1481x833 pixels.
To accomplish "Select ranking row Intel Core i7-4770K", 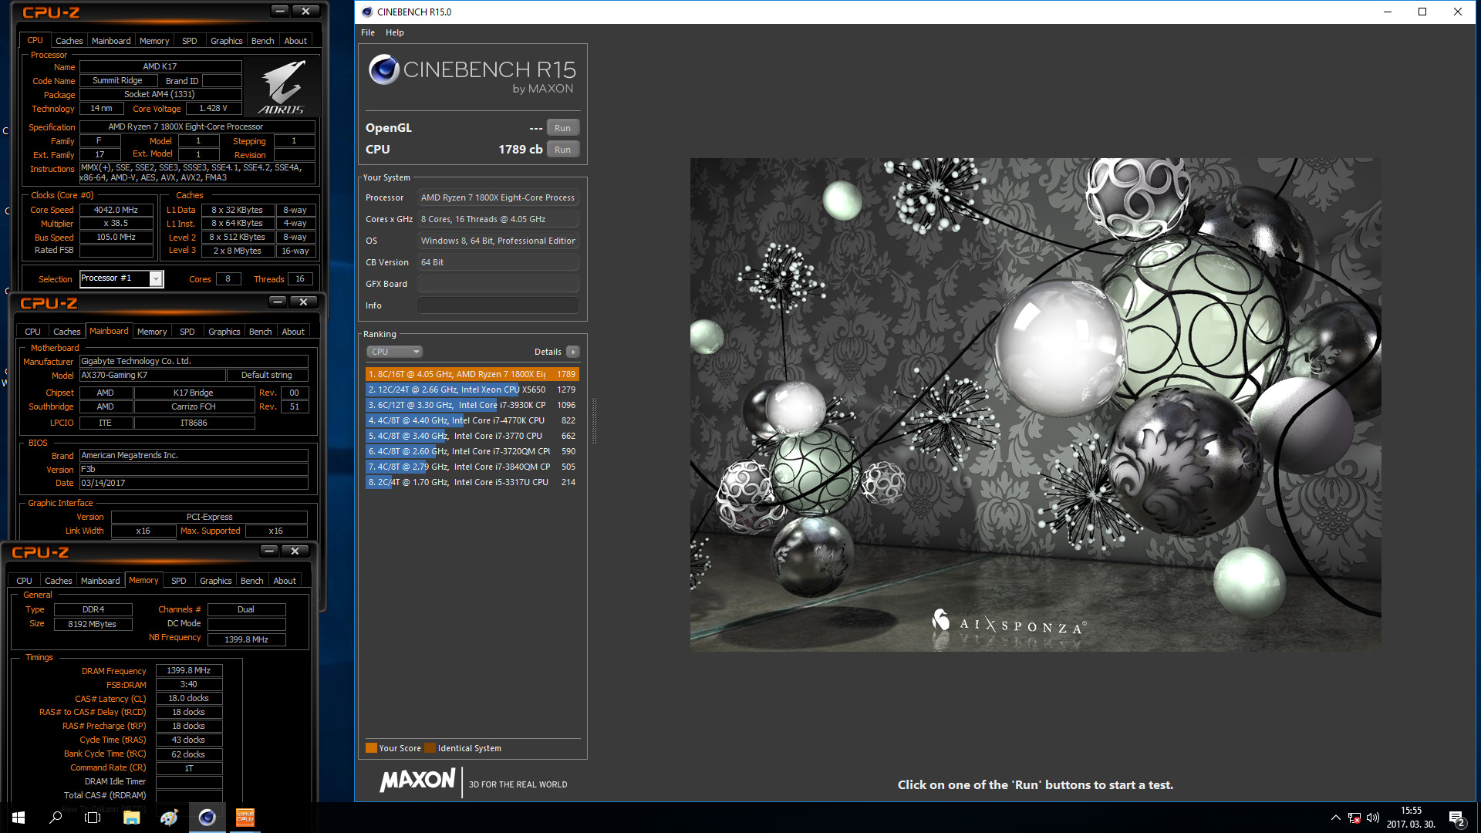I will (472, 420).
